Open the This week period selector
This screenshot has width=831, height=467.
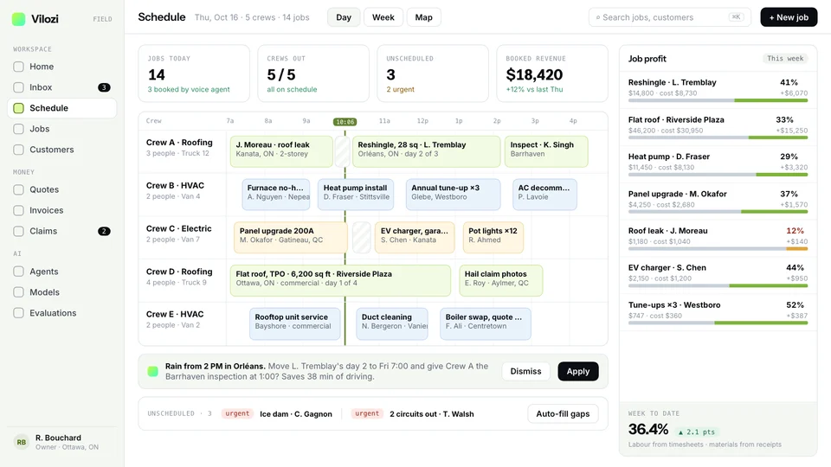(x=785, y=59)
